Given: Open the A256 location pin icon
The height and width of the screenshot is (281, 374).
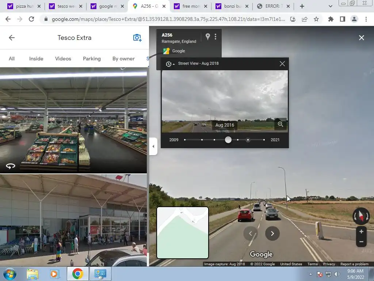Looking at the screenshot, I should pyautogui.click(x=208, y=37).
